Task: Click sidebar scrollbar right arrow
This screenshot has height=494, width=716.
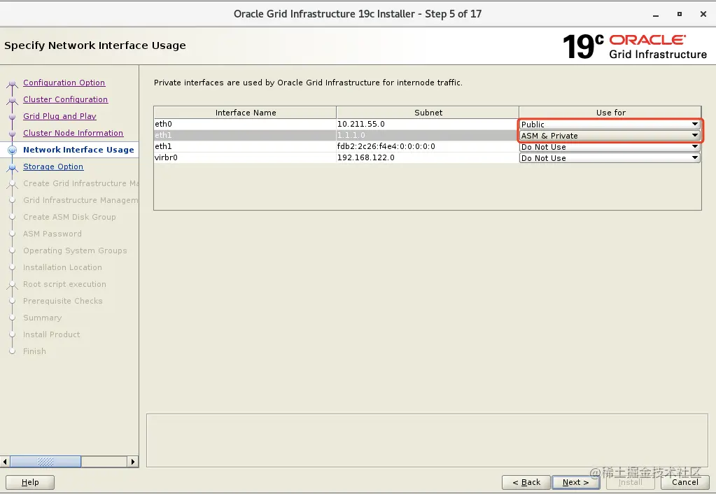Action: click(x=133, y=462)
